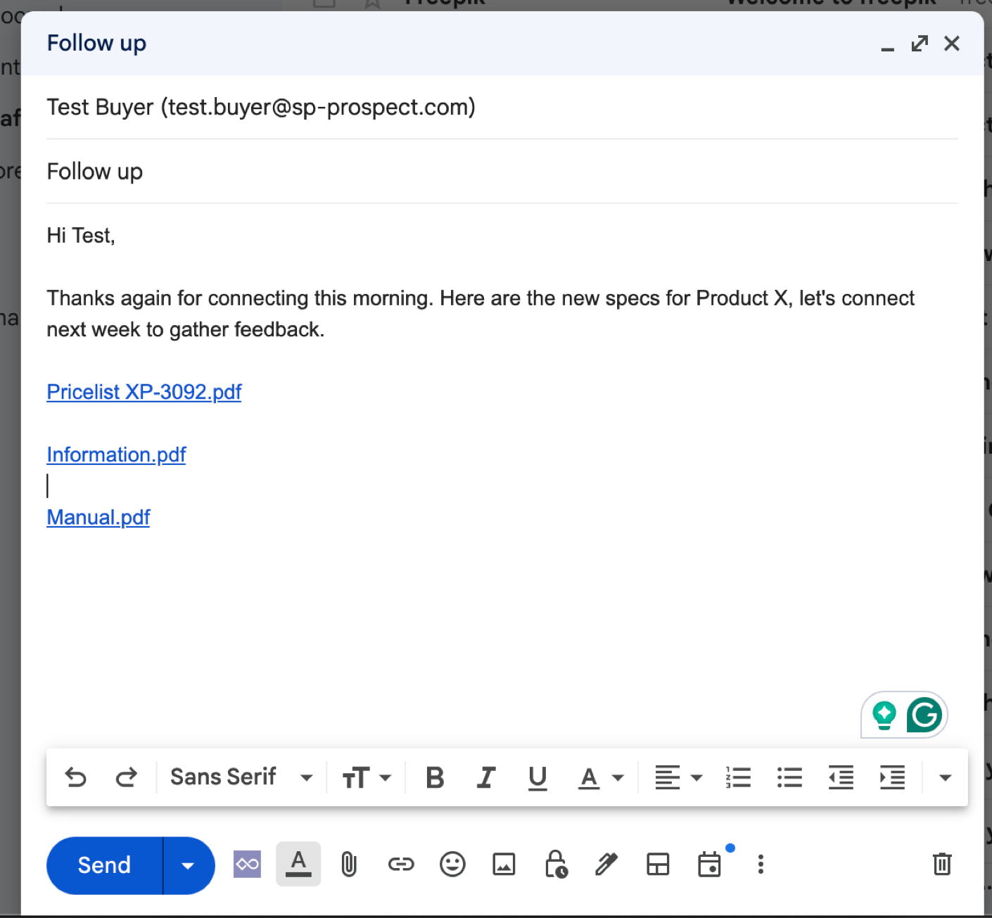Open the text alignment dropdown

678,777
